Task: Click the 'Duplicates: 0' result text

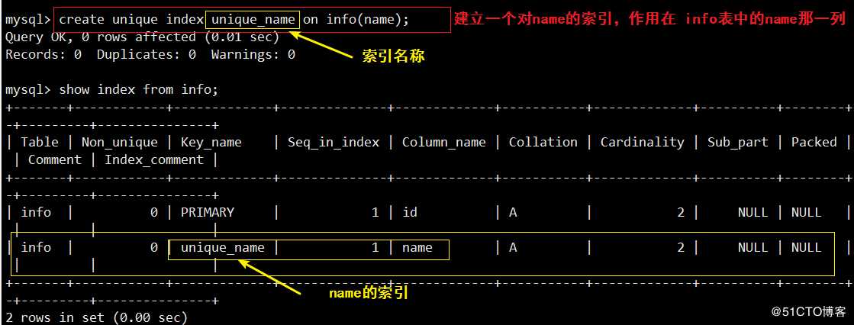Action: pyautogui.click(x=147, y=55)
